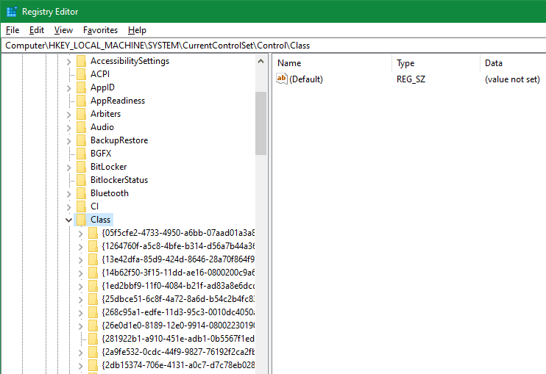This screenshot has height=374, width=546.
Task: Click the (Default) string value icon
Action: 282,79
